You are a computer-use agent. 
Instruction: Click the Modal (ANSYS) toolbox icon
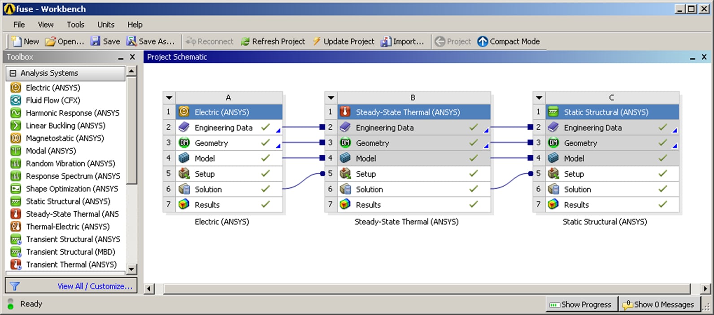(16, 151)
